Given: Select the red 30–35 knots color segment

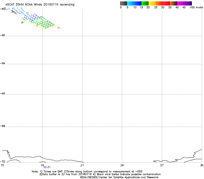Looking at the screenshot, I should coord(167,3).
